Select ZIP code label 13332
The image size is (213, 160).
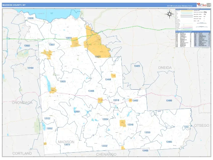pos(105,146)
